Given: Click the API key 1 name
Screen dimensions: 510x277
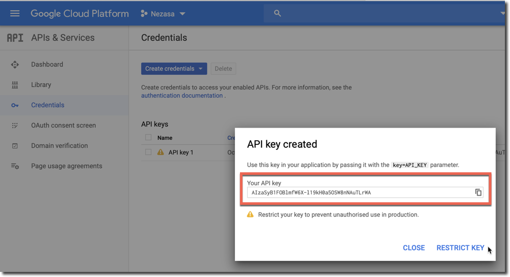Looking at the screenshot, I should pyautogui.click(x=181, y=152).
